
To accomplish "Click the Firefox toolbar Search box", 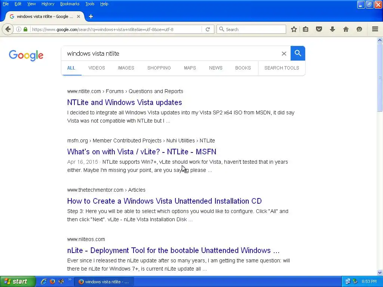I will pyautogui.click(x=251, y=29).
